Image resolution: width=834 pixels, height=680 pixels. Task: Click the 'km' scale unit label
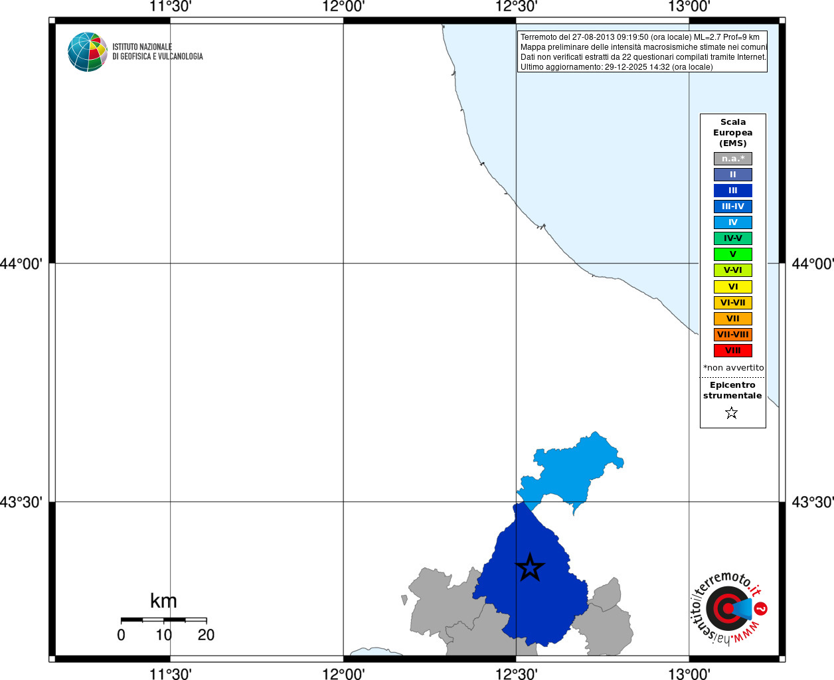(x=163, y=601)
